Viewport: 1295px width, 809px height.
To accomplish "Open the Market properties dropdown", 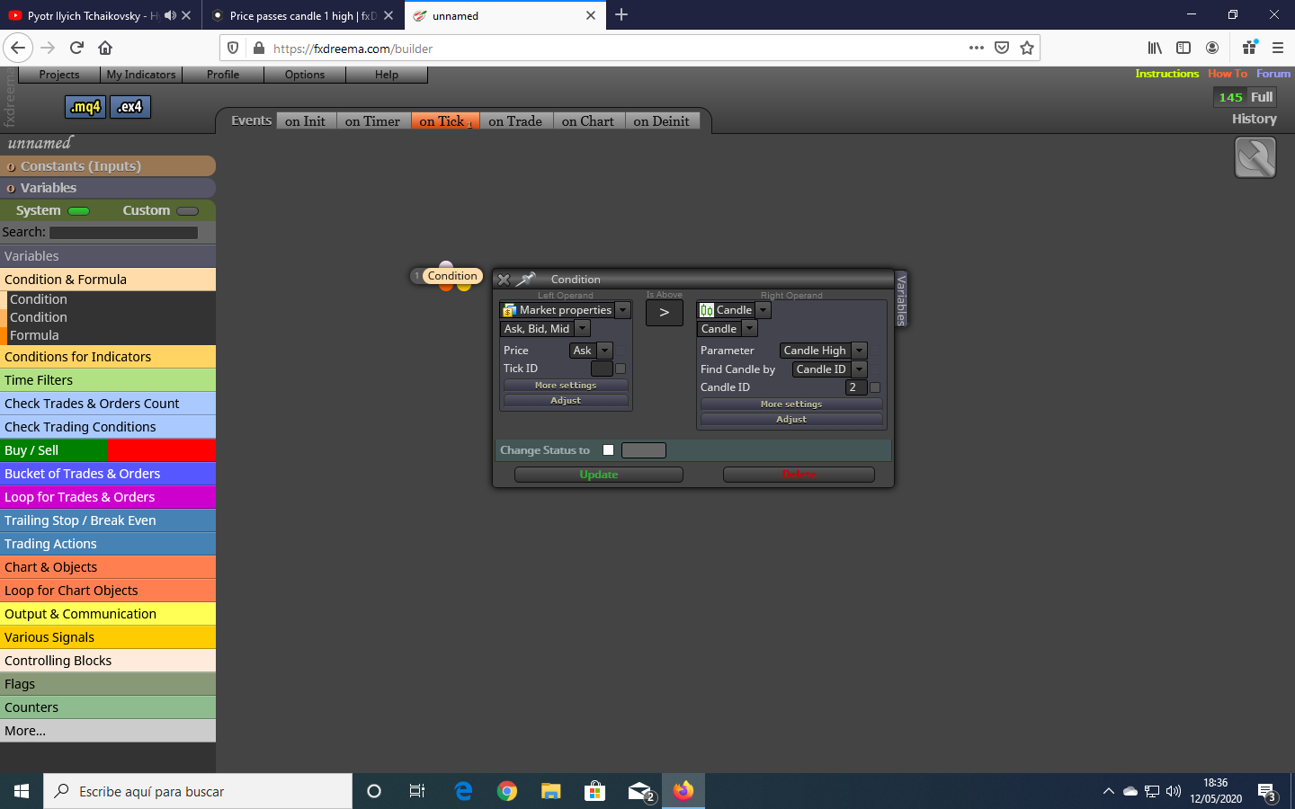I will (x=622, y=310).
